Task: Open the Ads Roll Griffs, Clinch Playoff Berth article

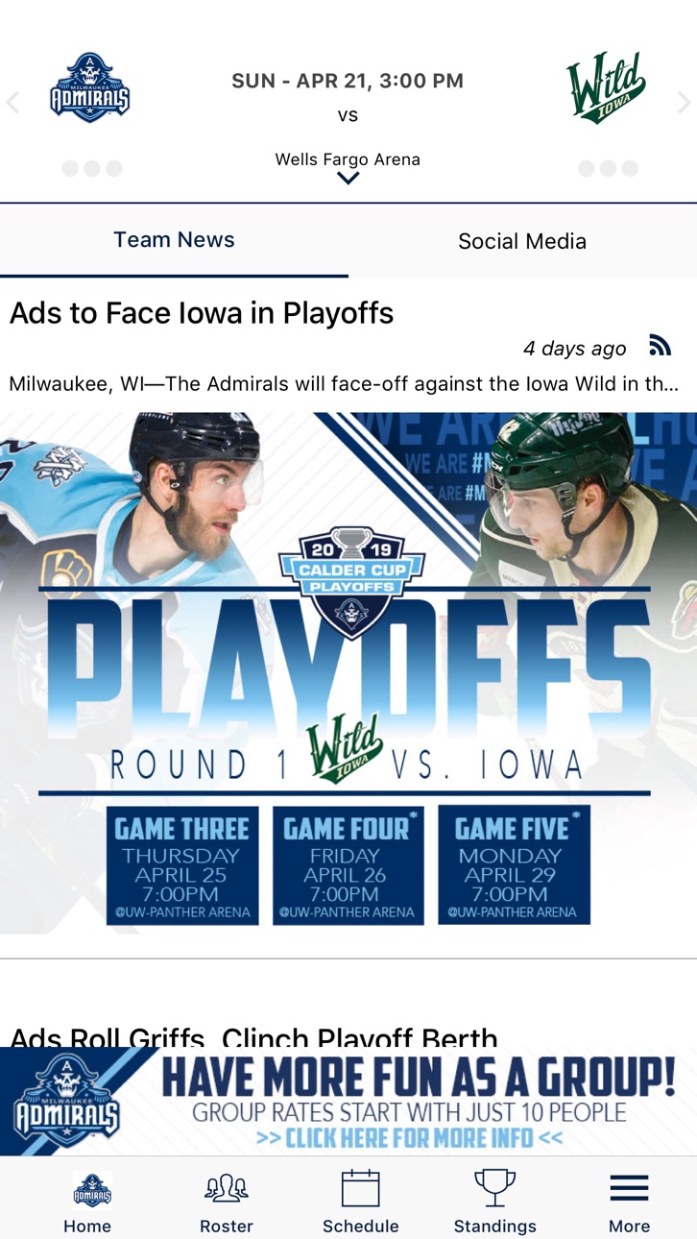Action: tap(254, 1037)
